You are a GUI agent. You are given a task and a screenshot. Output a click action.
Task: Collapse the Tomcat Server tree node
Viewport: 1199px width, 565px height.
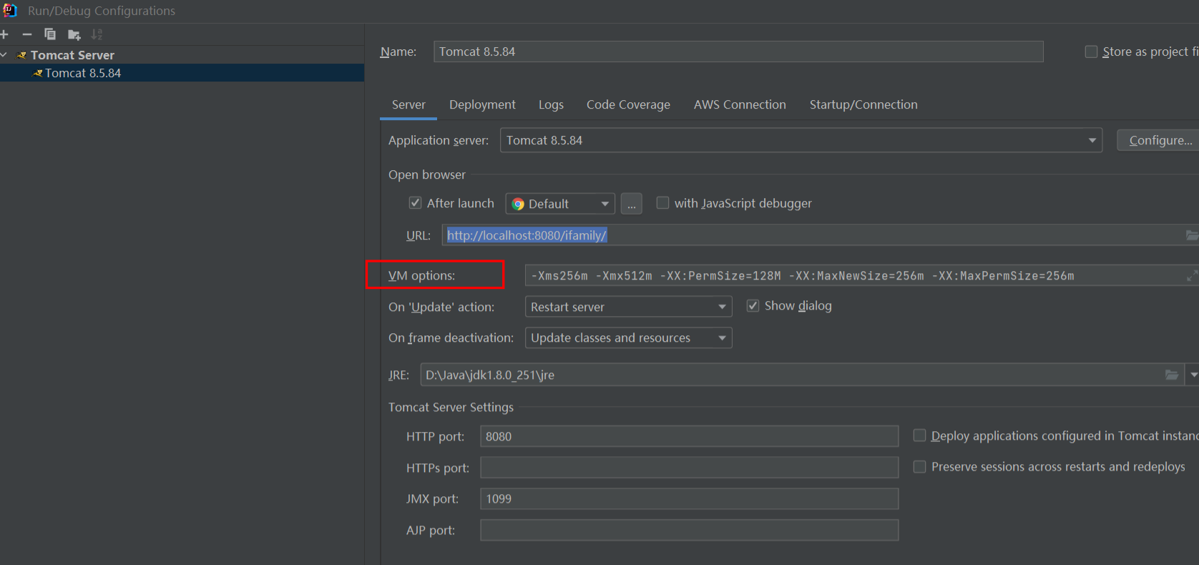click(x=4, y=55)
